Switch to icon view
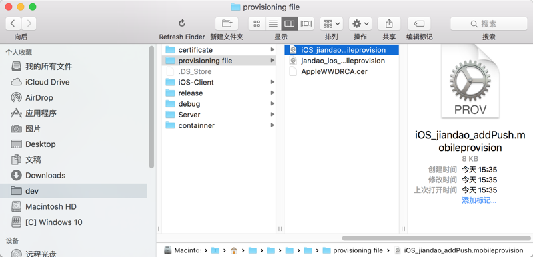 point(257,23)
